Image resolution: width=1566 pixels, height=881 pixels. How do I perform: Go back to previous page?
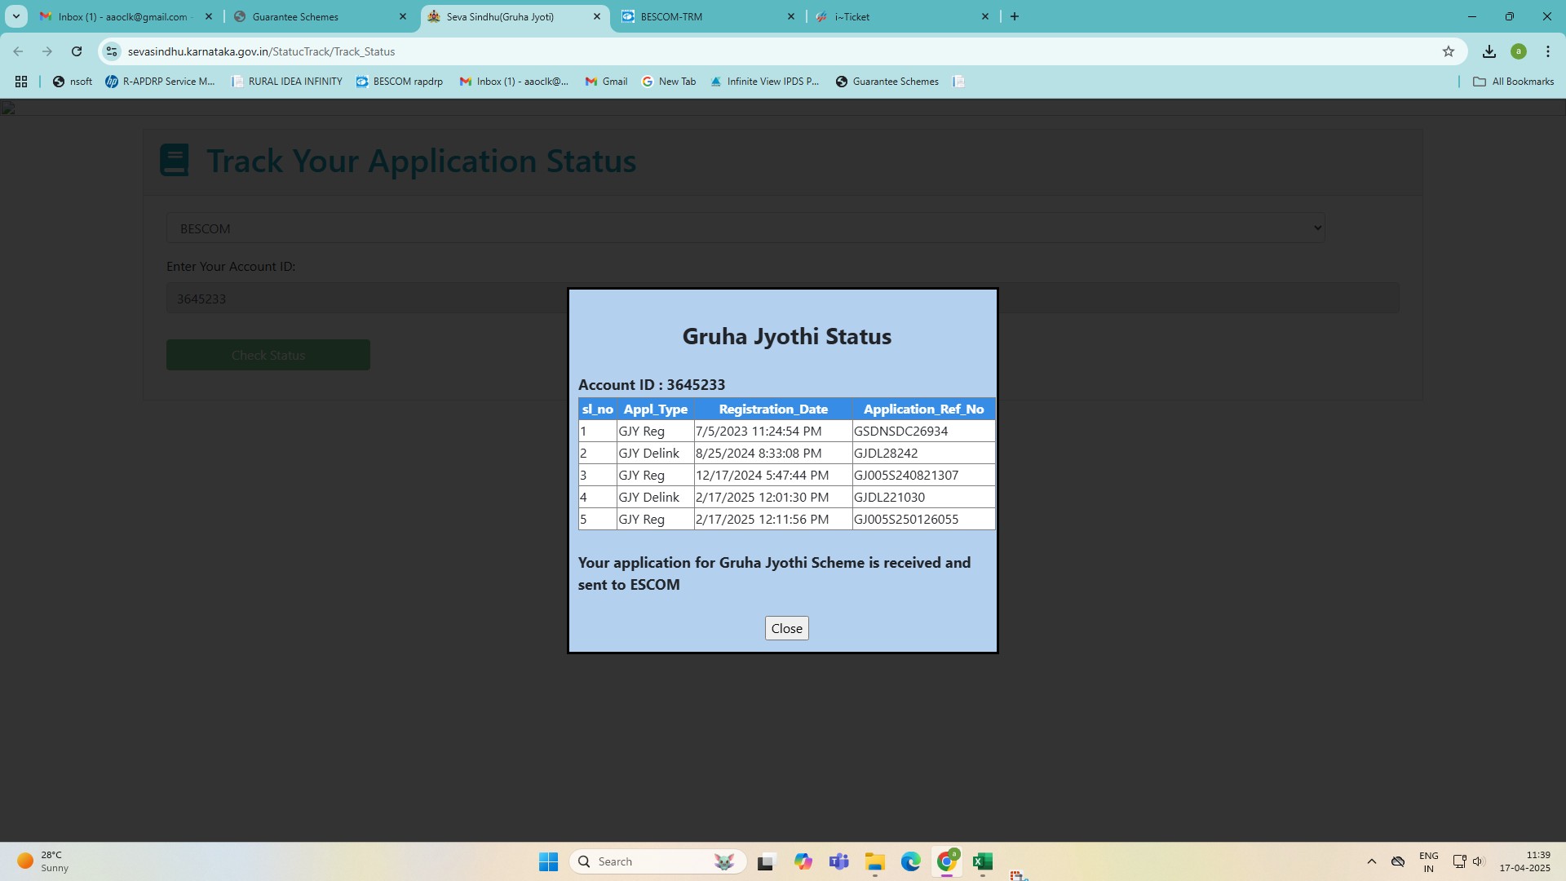(x=18, y=51)
